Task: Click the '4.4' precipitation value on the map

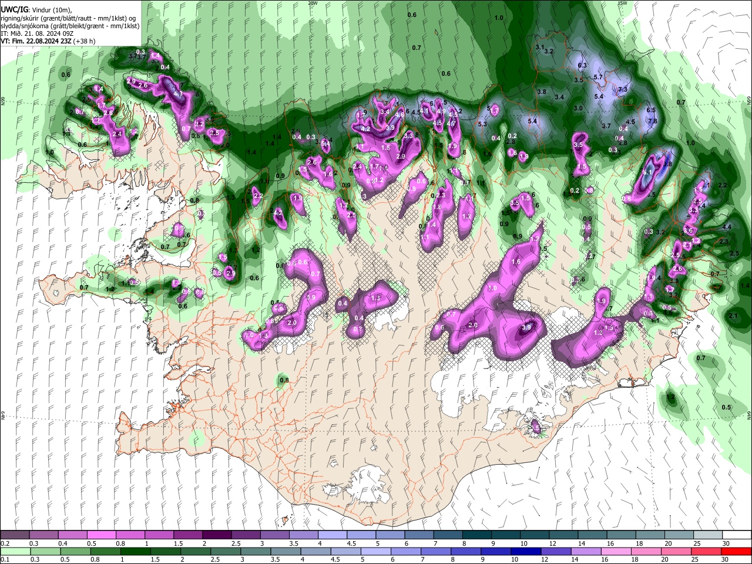Action: tap(727, 227)
